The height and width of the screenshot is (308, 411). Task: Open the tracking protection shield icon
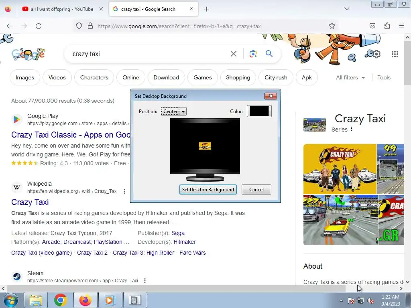pyautogui.click(x=79, y=26)
